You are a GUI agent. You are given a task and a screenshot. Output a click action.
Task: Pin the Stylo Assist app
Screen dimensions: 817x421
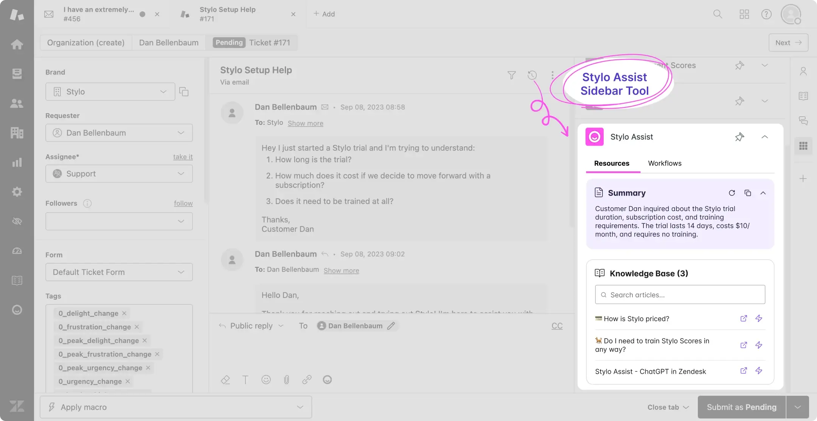[739, 137]
